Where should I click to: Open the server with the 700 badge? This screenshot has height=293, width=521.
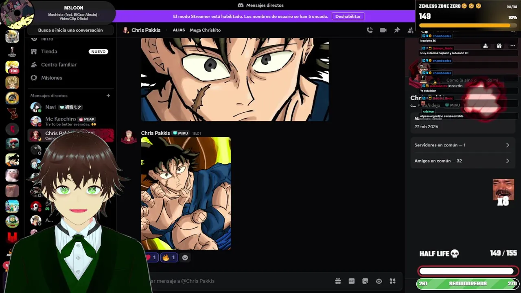coord(12,67)
